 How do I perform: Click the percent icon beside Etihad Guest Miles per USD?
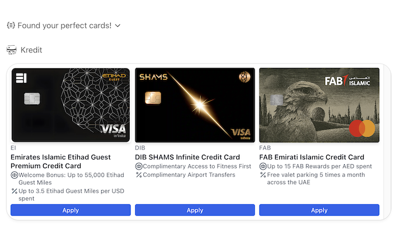click(15, 192)
